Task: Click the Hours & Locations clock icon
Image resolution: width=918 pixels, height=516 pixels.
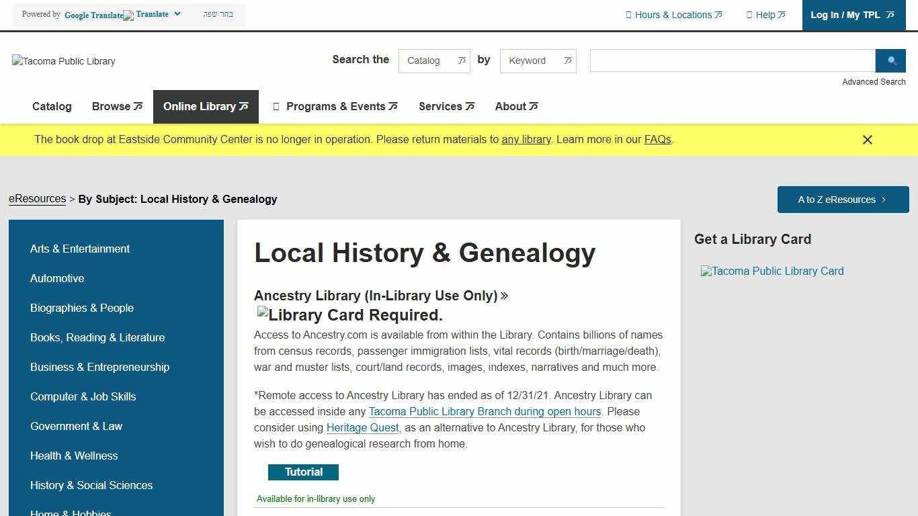Action: click(629, 15)
